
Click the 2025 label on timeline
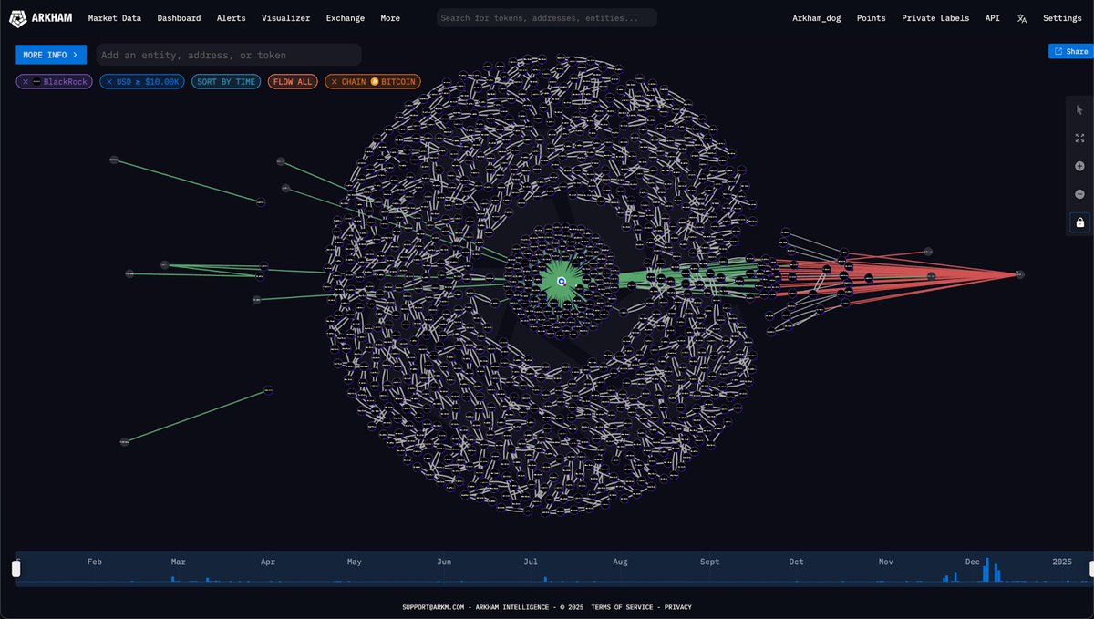[1062, 562]
